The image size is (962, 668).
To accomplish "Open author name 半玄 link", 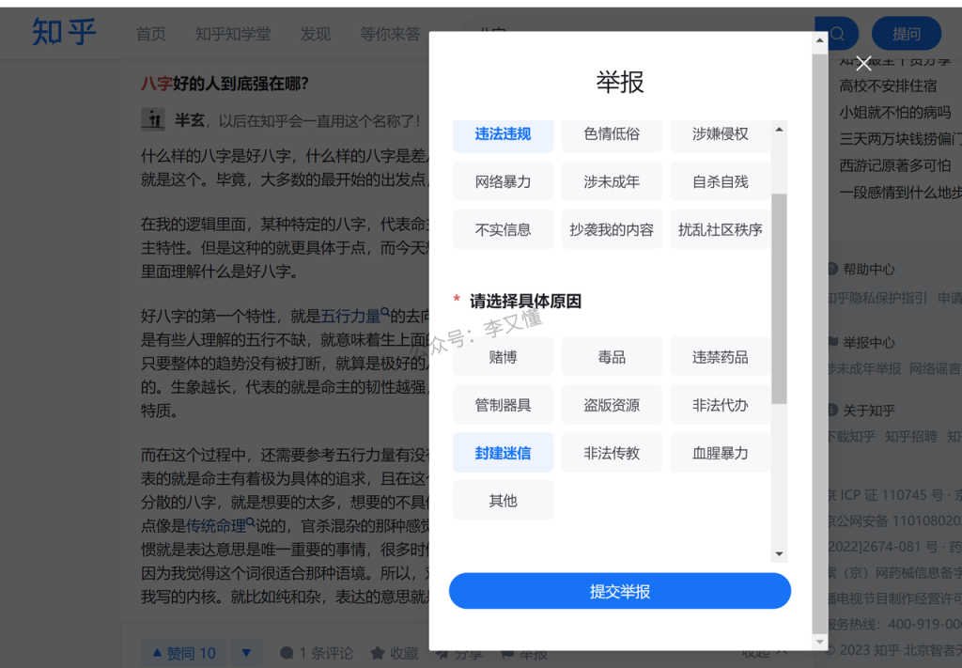I will point(190,120).
